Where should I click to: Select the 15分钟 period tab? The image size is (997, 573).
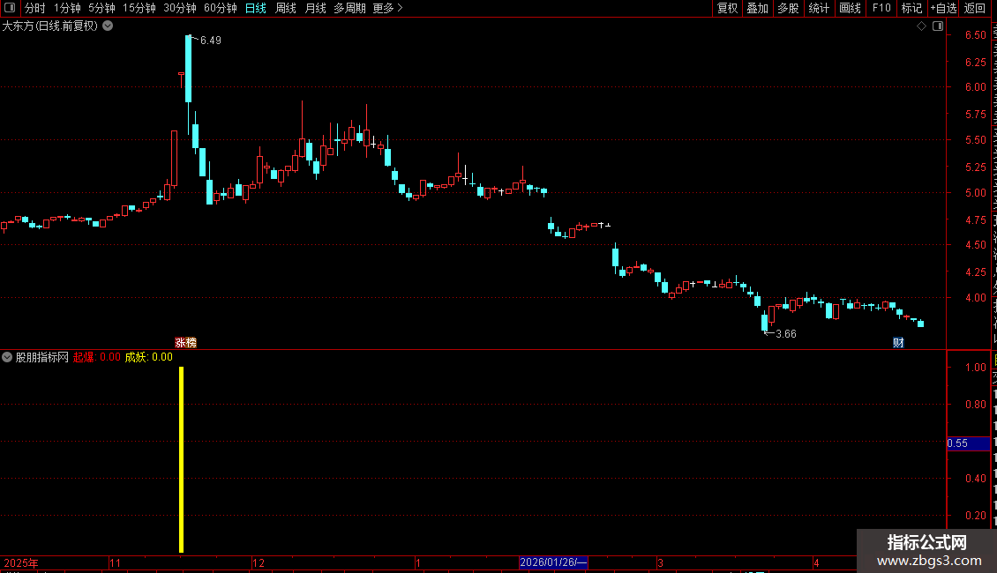click(139, 8)
